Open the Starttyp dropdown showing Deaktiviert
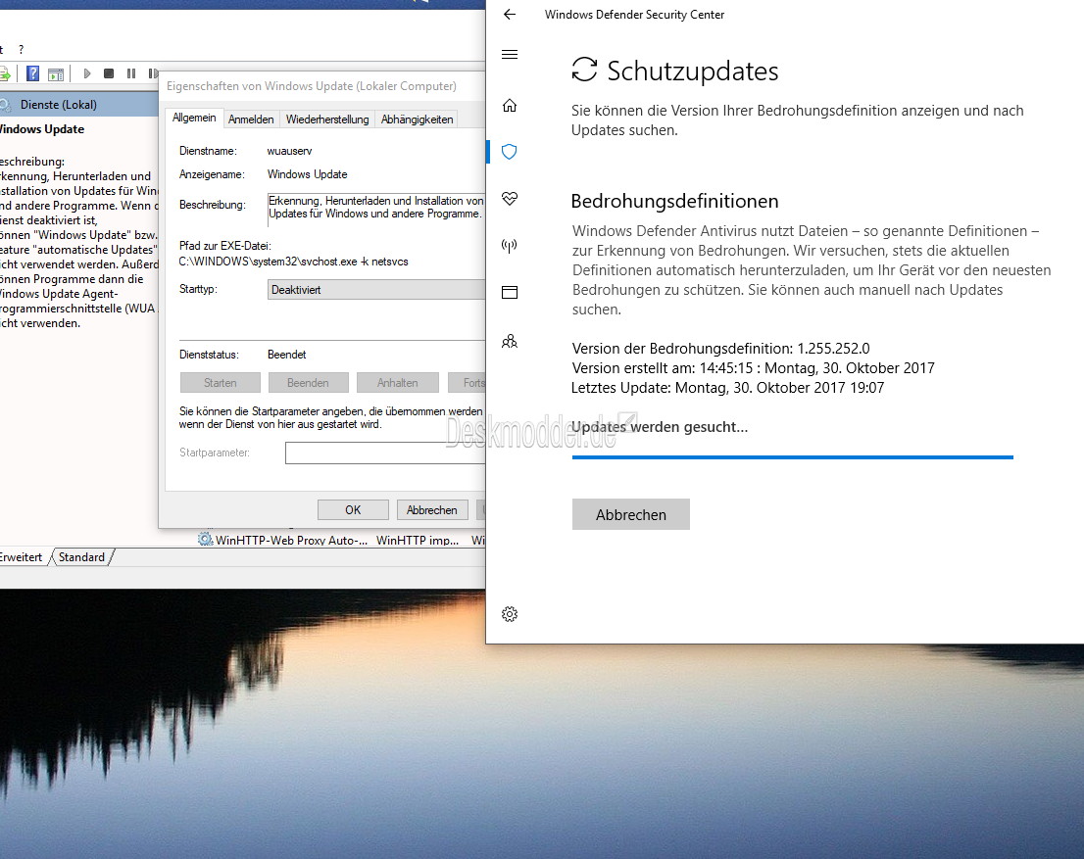 [376, 290]
